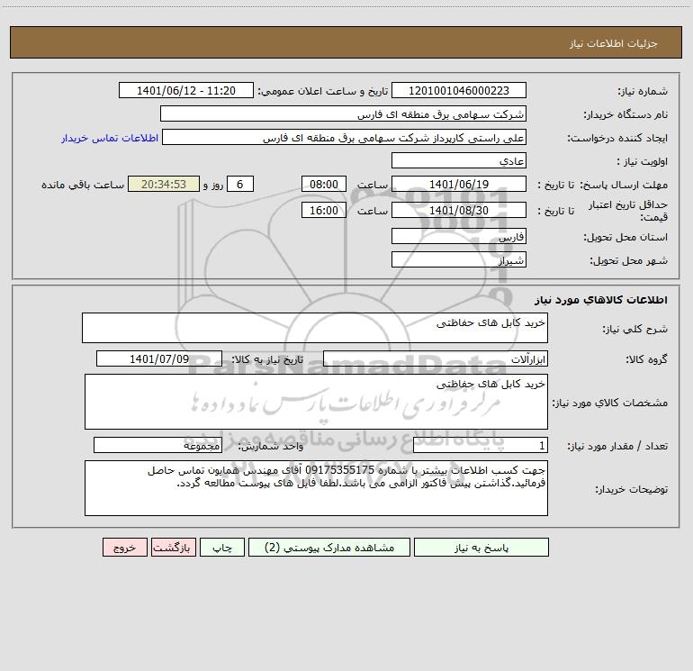Click response deadline date 1401/06/19
This screenshot has width=693, height=671.
click(459, 184)
